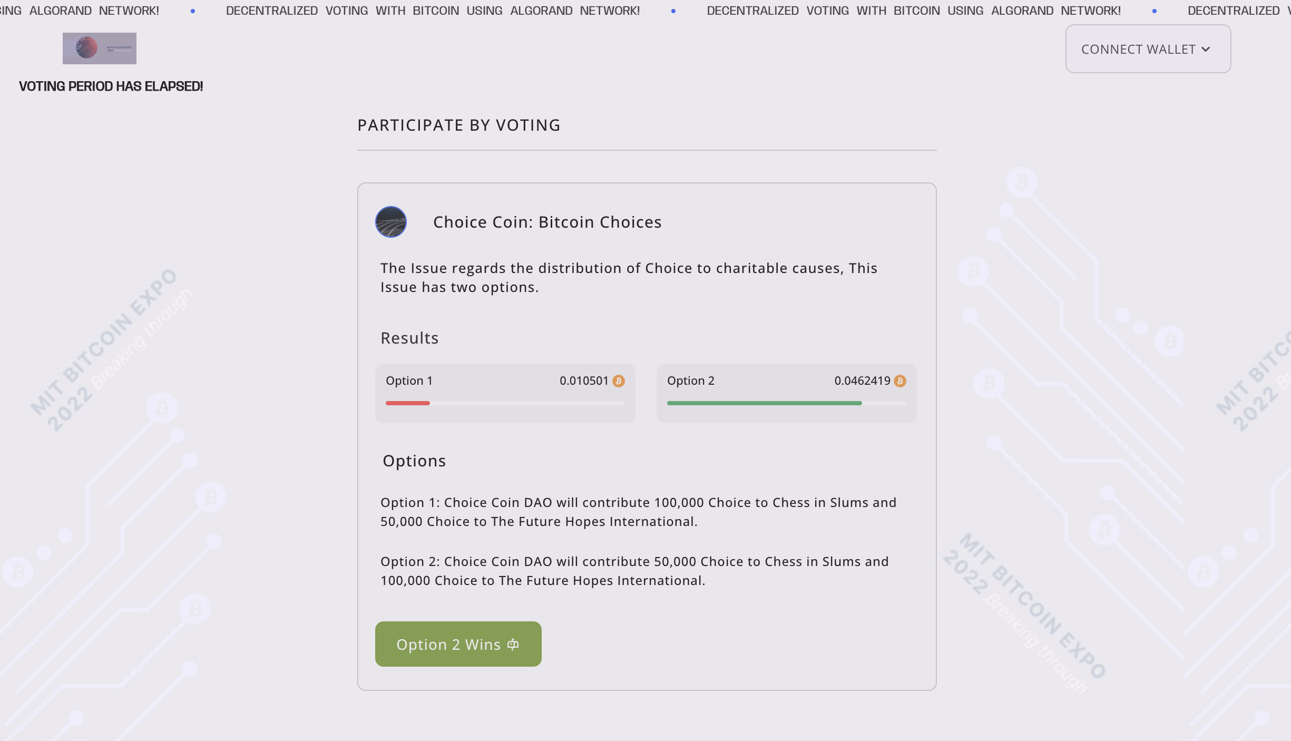Click the blue dot separator in the marquee

pos(673,11)
